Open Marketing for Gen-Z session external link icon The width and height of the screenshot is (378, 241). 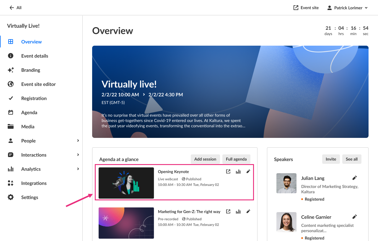coord(228,211)
